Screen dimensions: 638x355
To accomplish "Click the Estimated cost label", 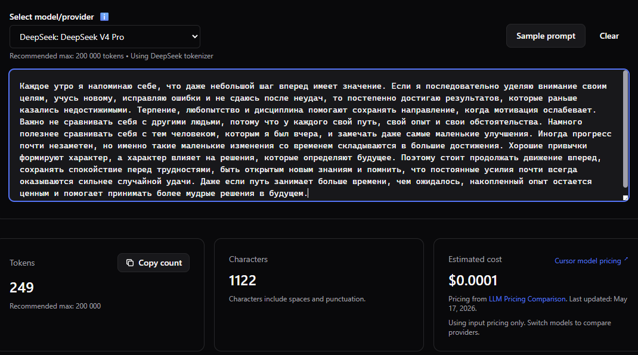I will pos(475,260).
